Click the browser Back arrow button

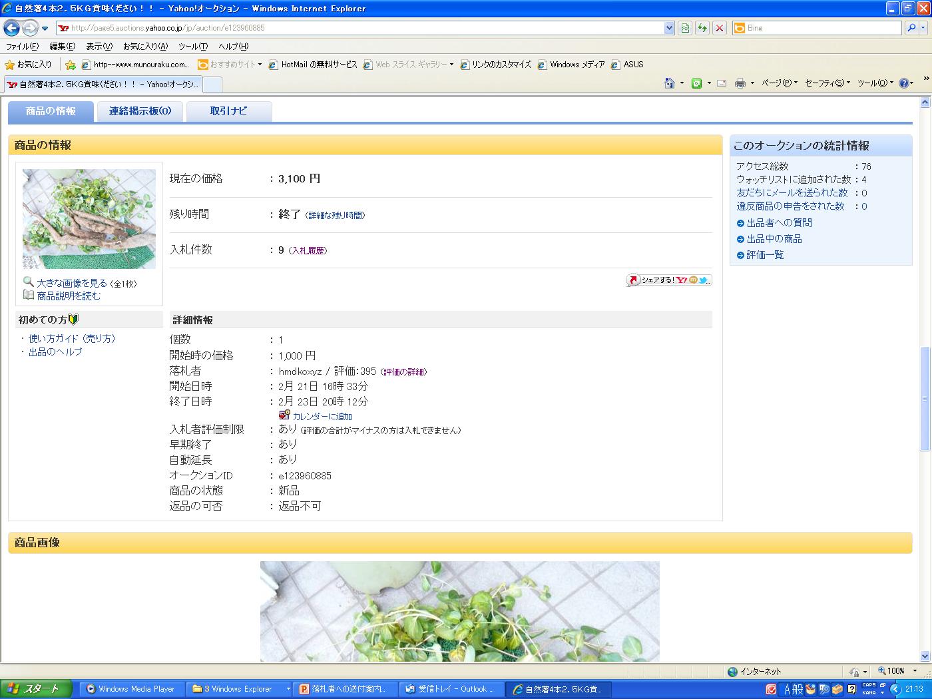pos(11,28)
